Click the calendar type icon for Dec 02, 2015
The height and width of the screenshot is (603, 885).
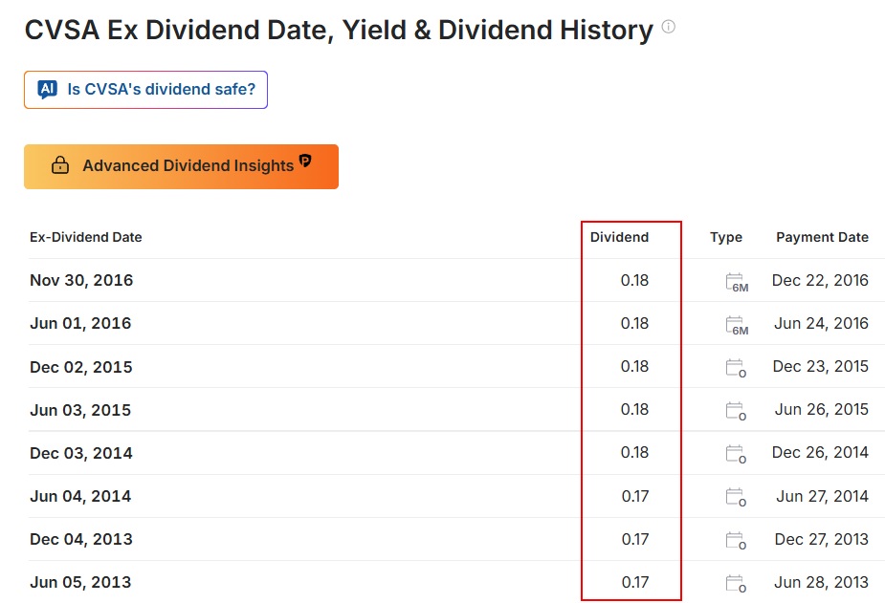[x=736, y=368]
